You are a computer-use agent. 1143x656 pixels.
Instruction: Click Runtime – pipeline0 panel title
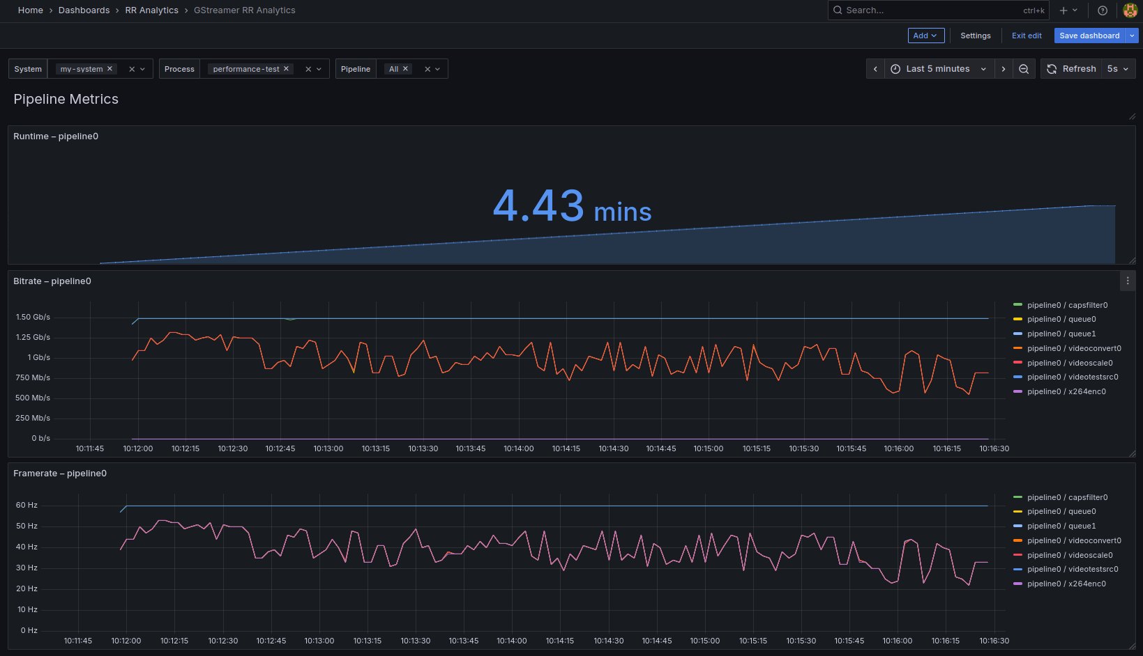[x=56, y=136]
